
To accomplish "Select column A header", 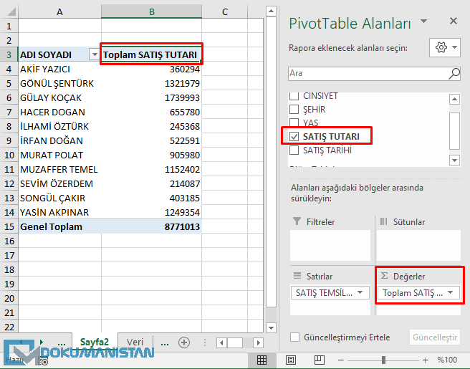I will [59, 12].
